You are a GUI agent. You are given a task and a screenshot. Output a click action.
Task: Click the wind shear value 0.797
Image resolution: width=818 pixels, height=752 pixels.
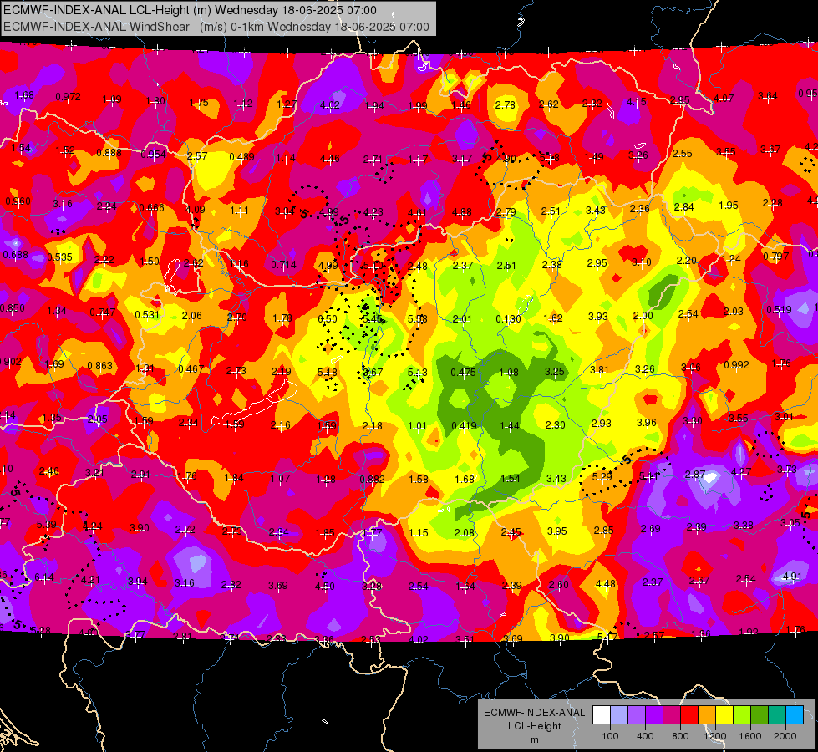pos(775,257)
